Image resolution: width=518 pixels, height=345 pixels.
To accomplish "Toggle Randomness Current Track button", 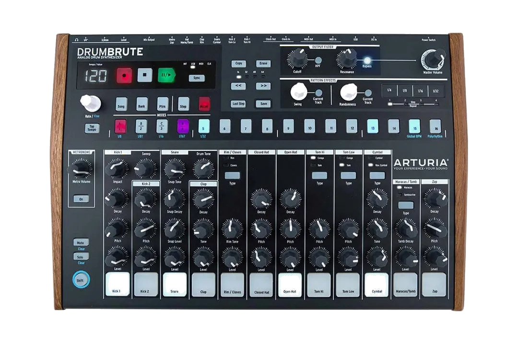I will pyautogui.click(x=368, y=93).
